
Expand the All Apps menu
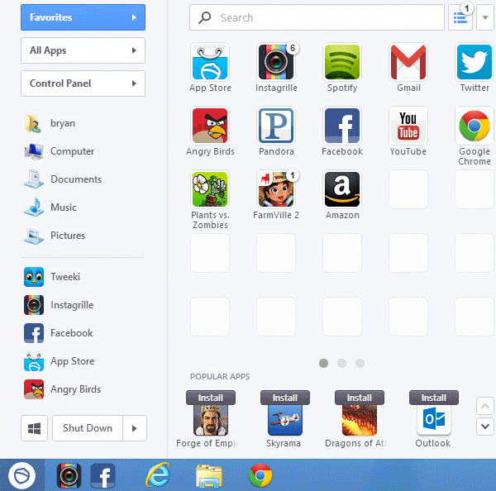click(x=83, y=50)
